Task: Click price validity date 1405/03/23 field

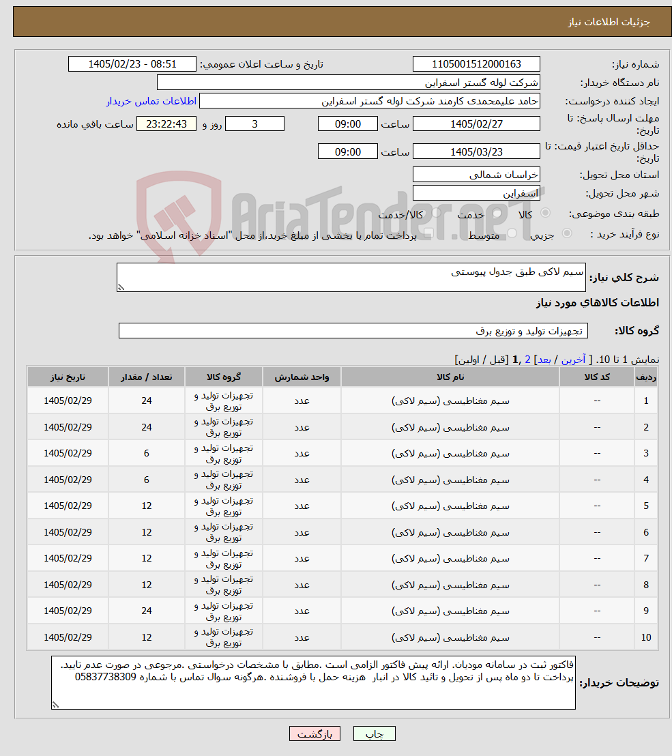Action: (x=476, y=152)
